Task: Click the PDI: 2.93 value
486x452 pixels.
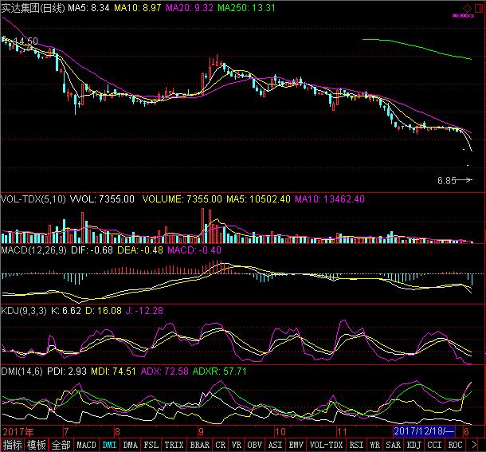Action: (67, 371)
